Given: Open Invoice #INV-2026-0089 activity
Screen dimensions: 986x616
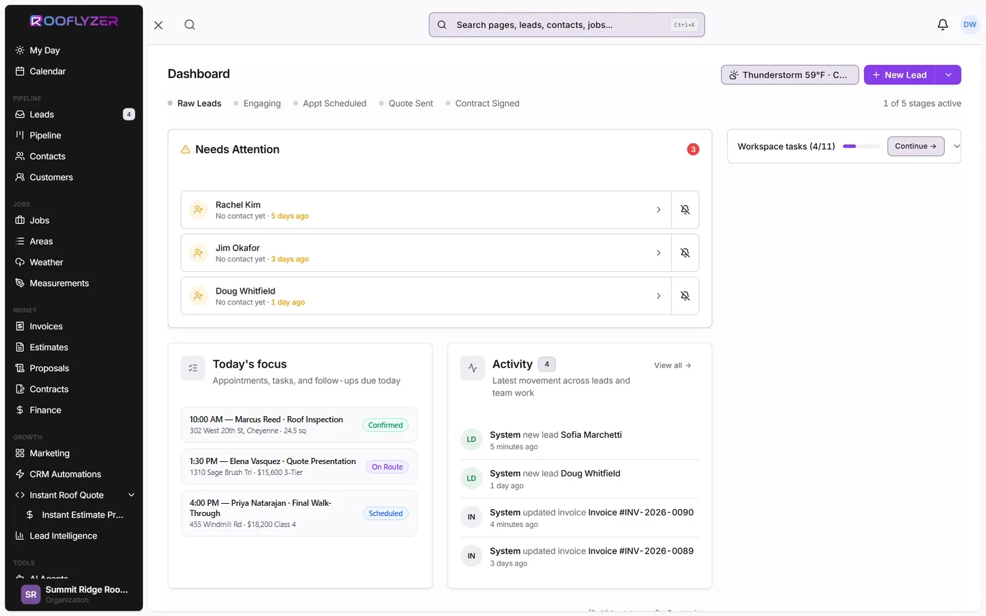Looking at the screenshot, I should (580, 556).
